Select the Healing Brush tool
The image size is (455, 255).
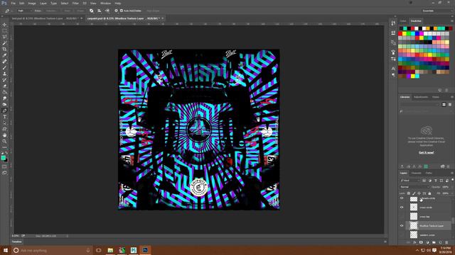click(x=5, y=62)
